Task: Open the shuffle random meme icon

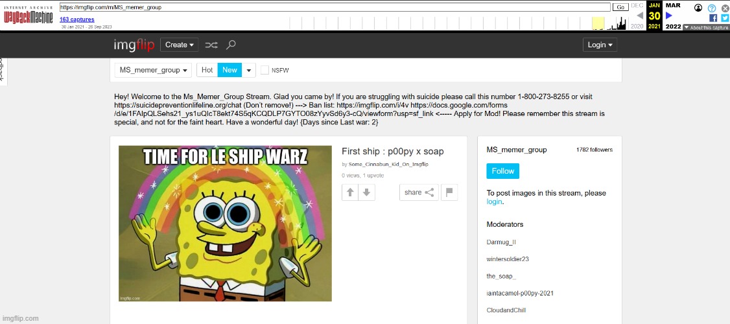Action: point(211,45)
